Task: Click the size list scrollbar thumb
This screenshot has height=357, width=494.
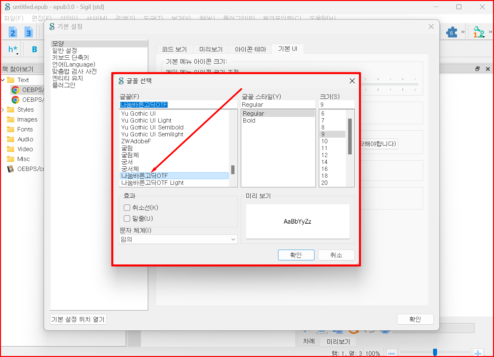Action: click(350, 136)
